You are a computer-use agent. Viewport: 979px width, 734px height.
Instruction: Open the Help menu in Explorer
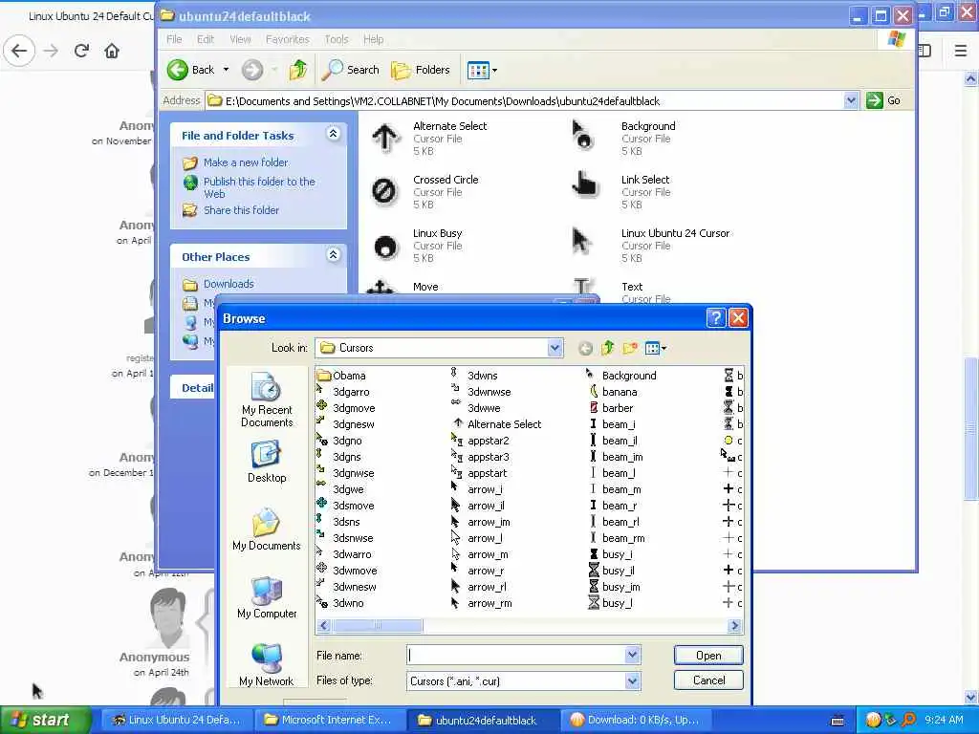point(374,39)
